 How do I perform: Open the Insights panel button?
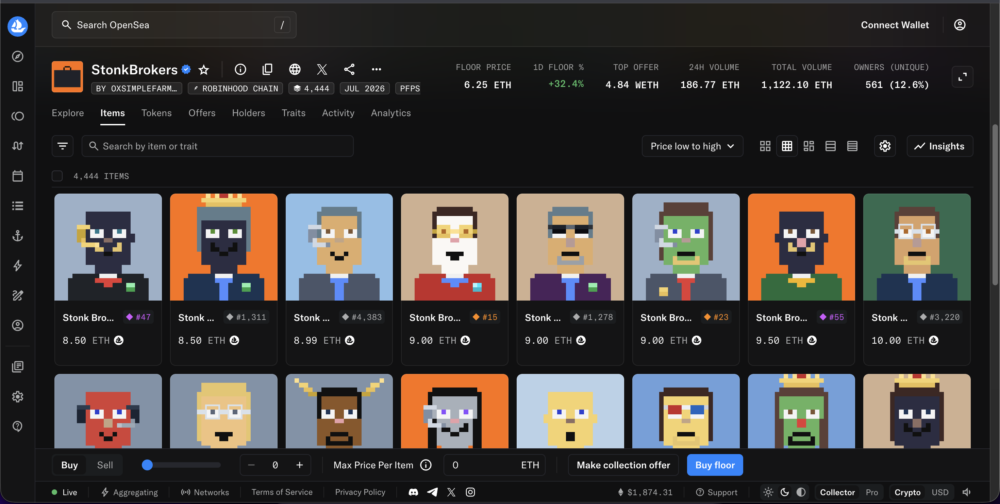(939, 146)
